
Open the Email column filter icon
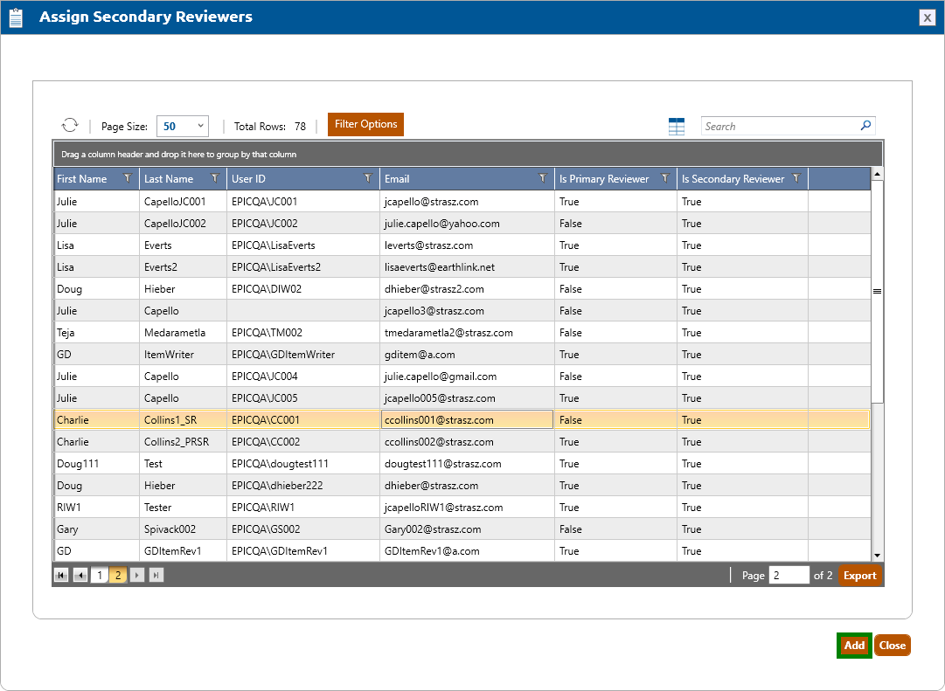(x=543, y=178)
